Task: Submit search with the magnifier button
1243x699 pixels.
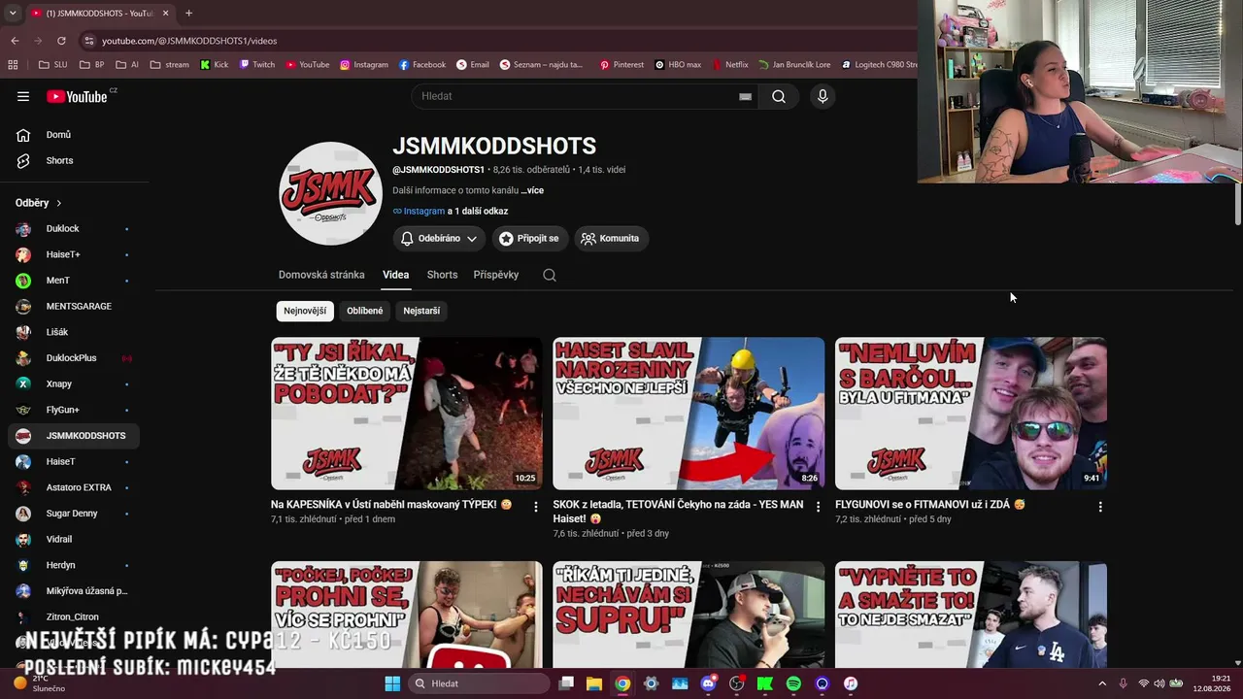Action: (779, 96)
